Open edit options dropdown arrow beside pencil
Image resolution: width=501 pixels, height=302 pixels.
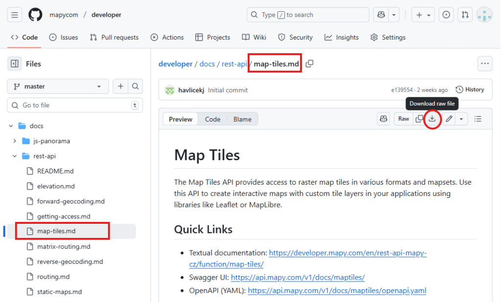(x=461, y=119)
